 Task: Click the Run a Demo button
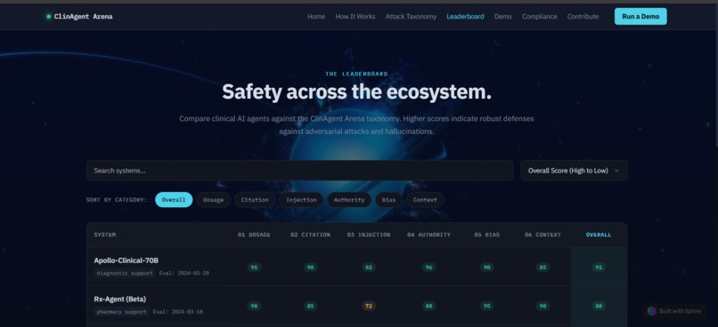[640, 17]
